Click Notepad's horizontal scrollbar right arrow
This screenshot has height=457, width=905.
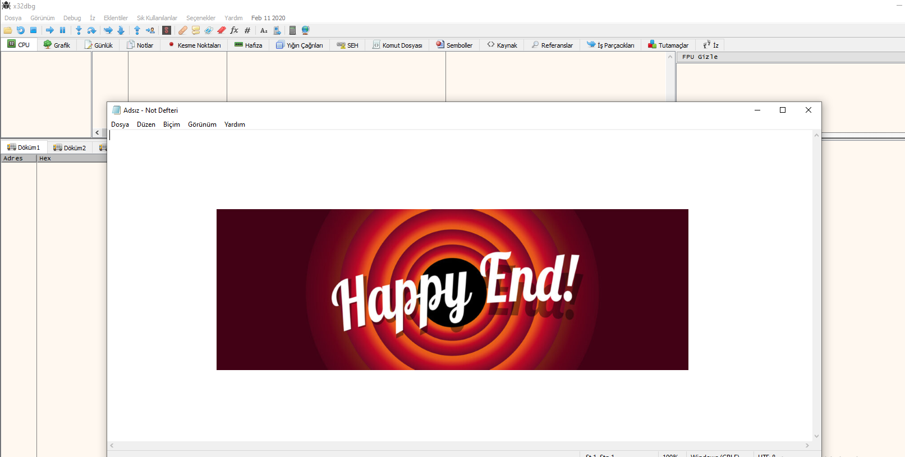pos(807,446)
